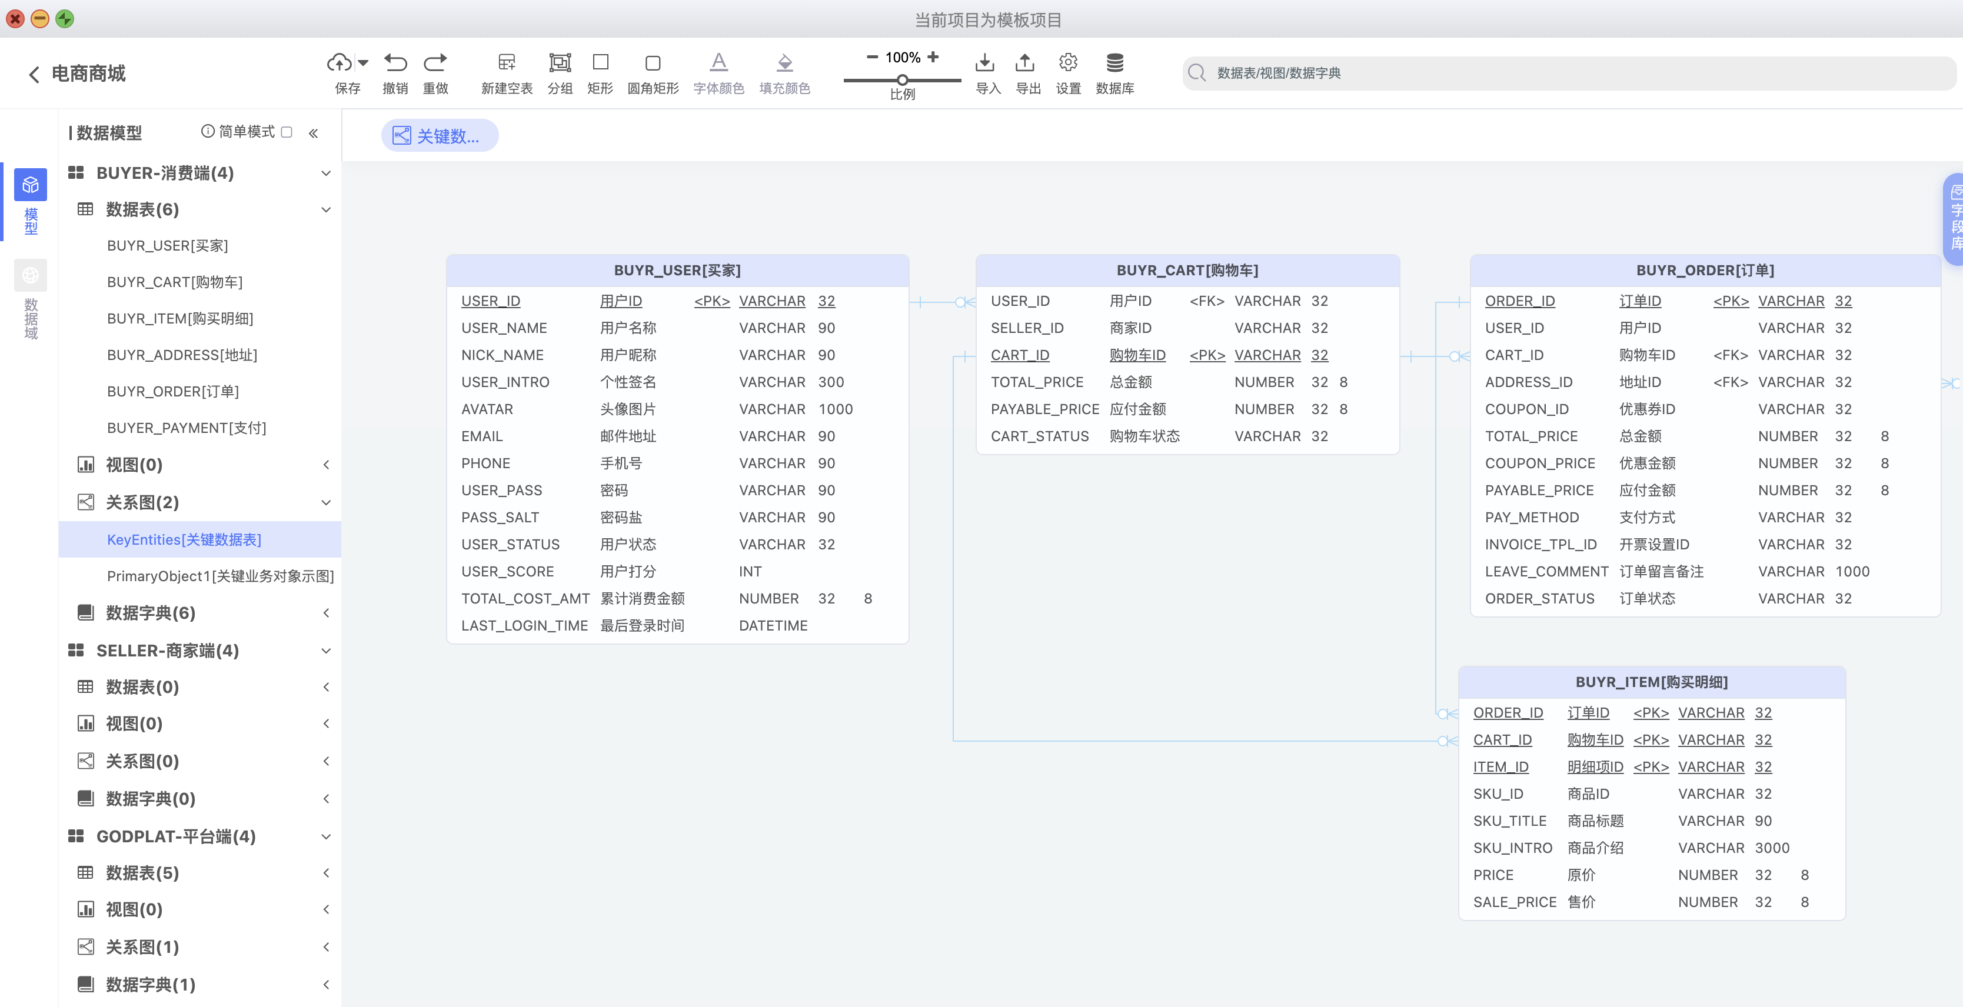Select the group (分组) tool

[x=560, y=62]
